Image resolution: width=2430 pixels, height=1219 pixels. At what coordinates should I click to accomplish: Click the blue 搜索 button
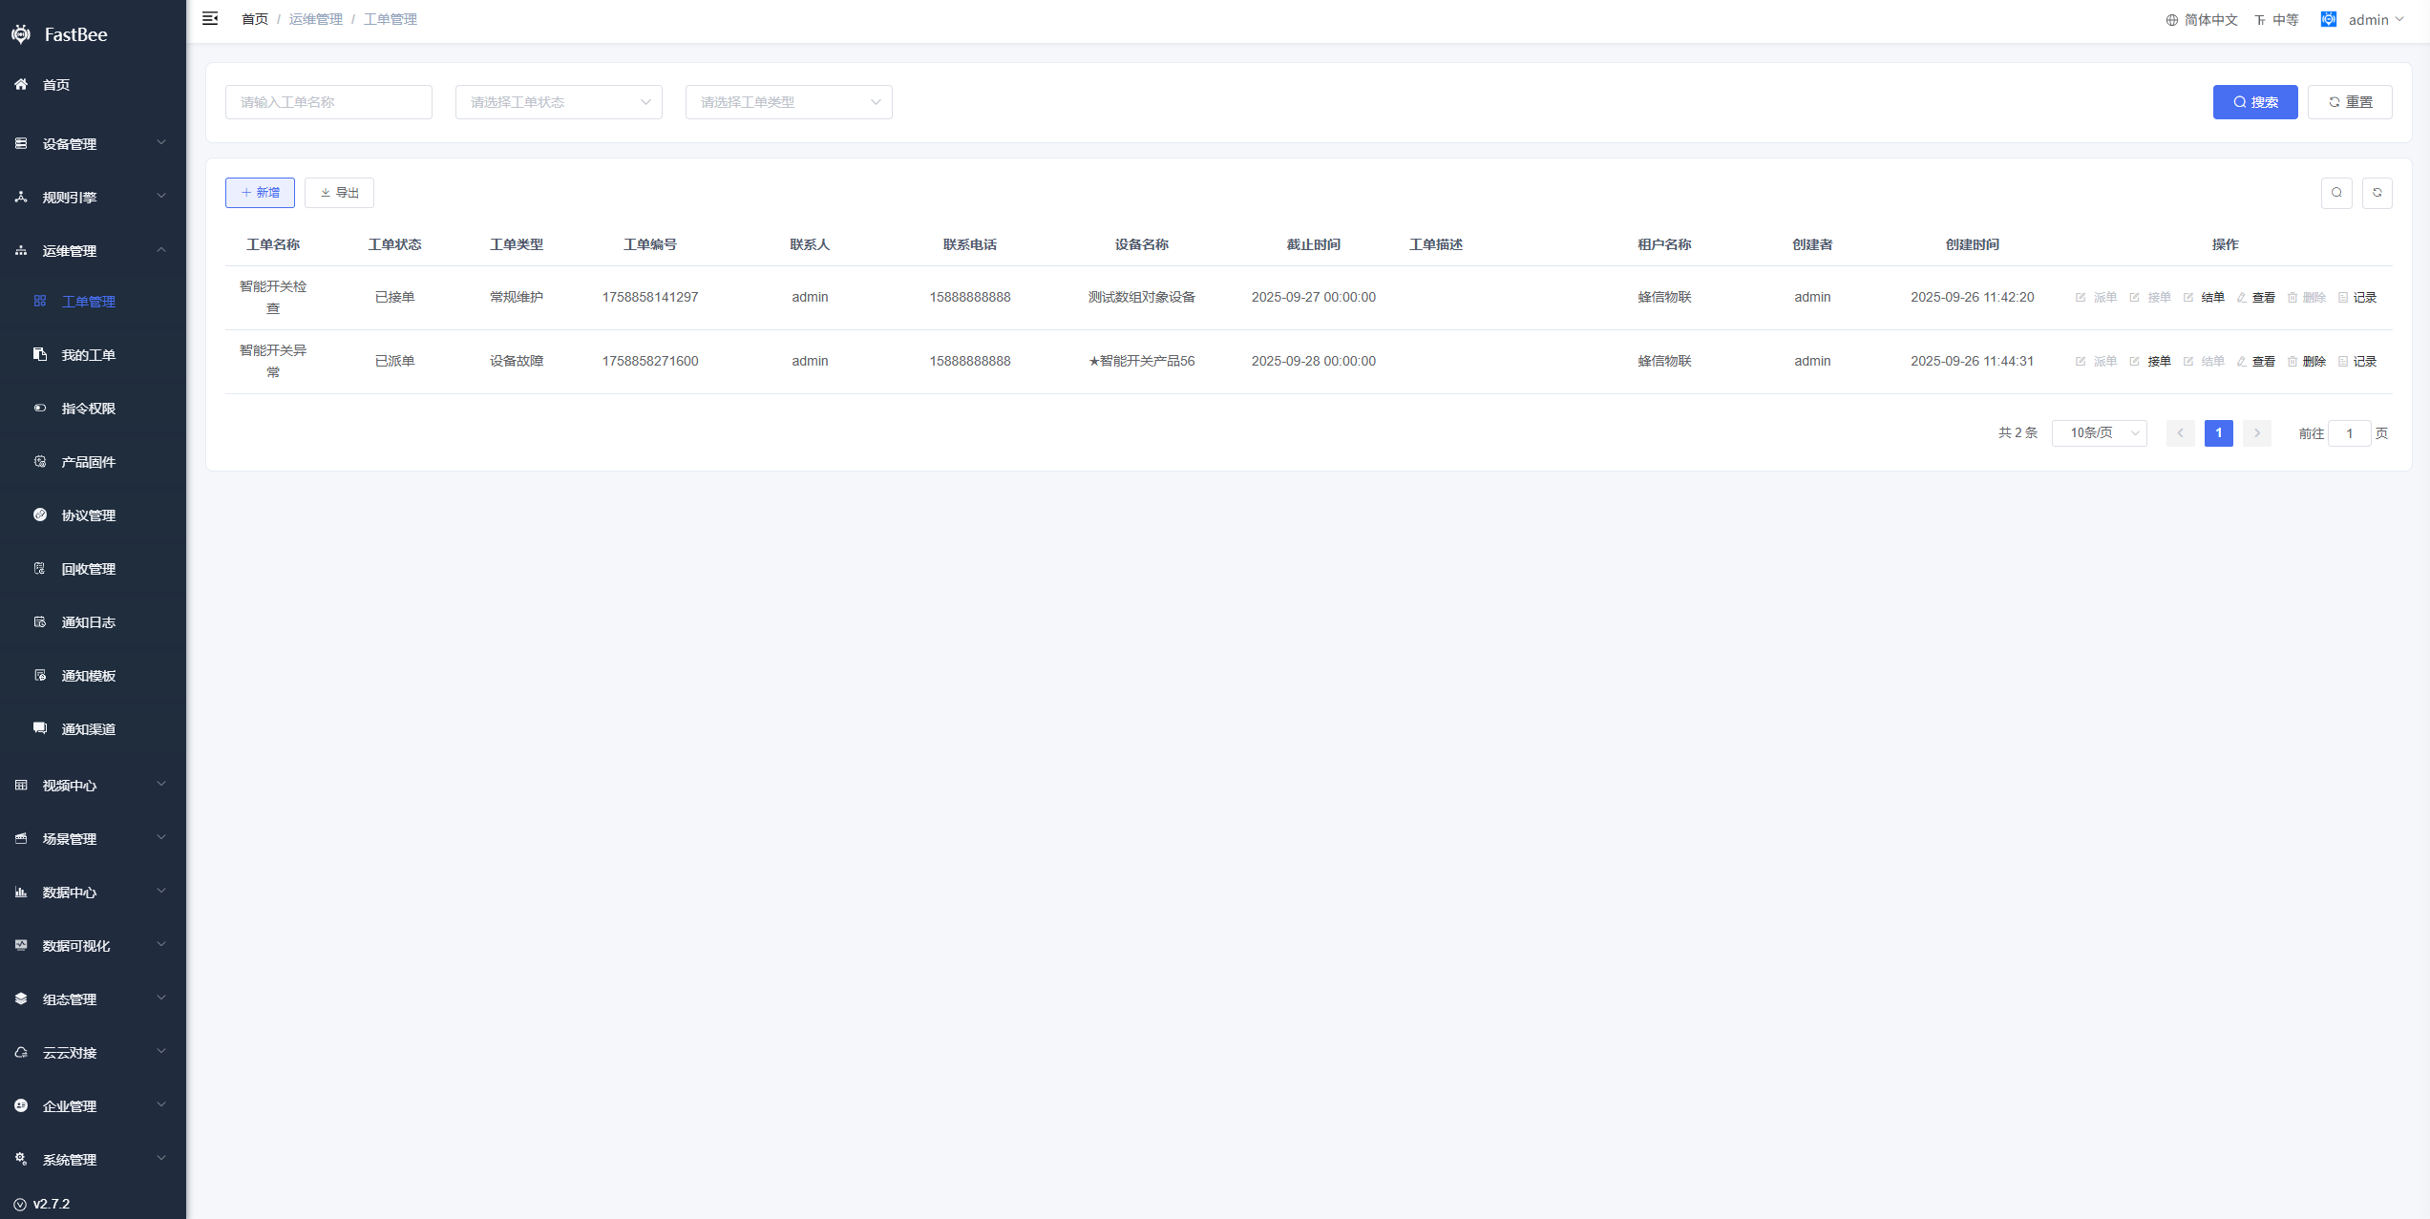[x=2254, y=102]
